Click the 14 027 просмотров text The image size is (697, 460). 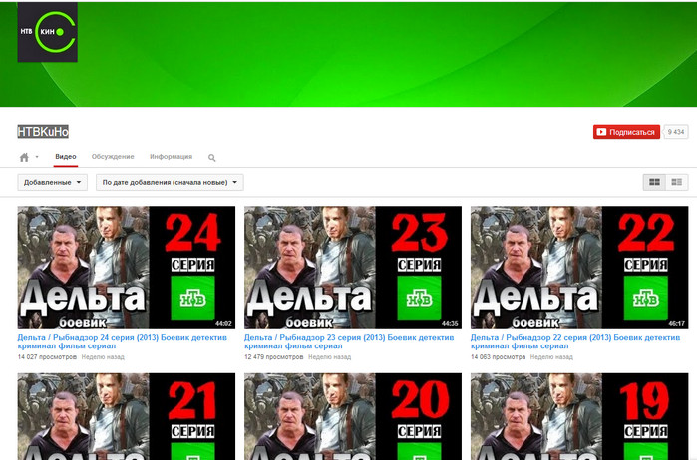pos(47,357)
